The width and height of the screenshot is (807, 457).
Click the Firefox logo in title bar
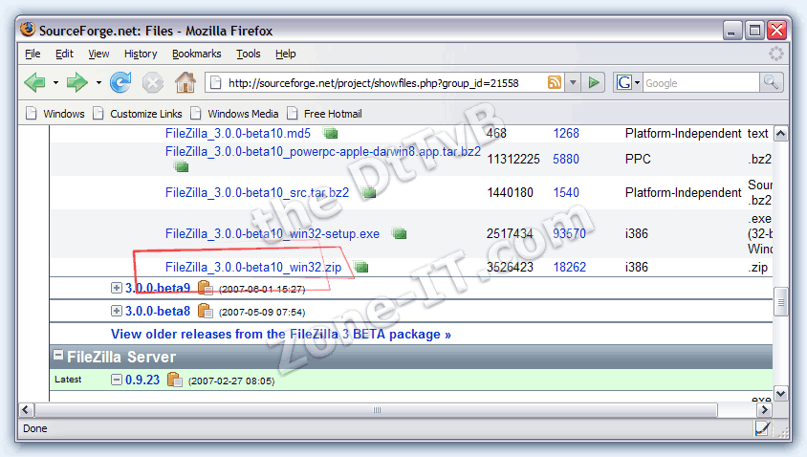[x=28, y=30]
